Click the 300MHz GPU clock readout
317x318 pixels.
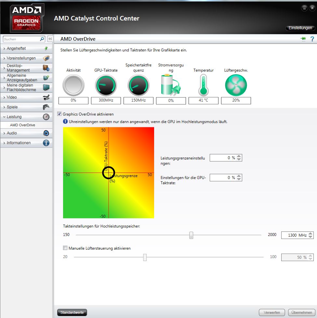(106, 100)
